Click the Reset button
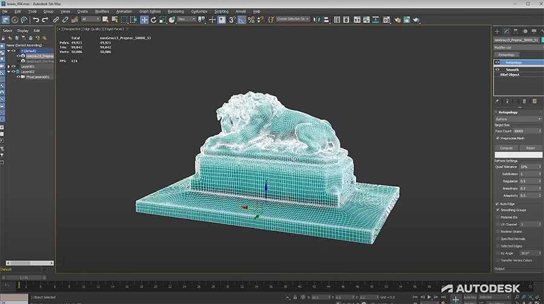Image resolution: width=544 pixels, height=304 pixels. 531,148
